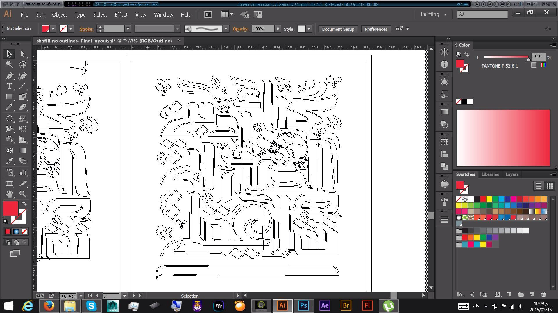Screen dimensions: 558x313
Task: Select the Rotate tool
Action: tap(9, 118)
